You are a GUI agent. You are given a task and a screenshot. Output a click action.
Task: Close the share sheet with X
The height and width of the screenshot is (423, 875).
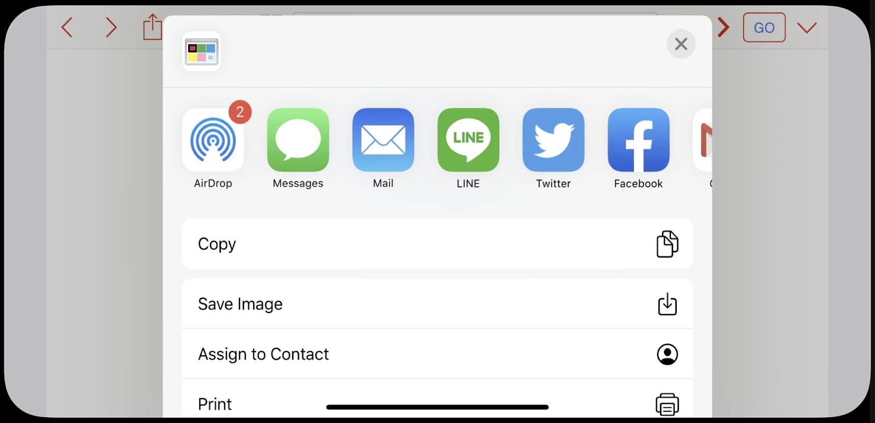coord(681,44)
